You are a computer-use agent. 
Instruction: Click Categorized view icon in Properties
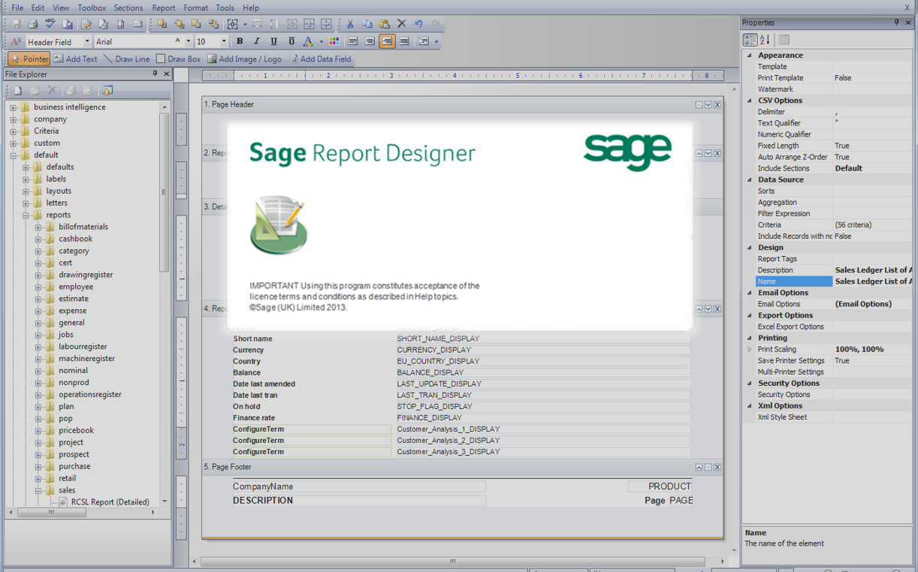coord(750,40)
